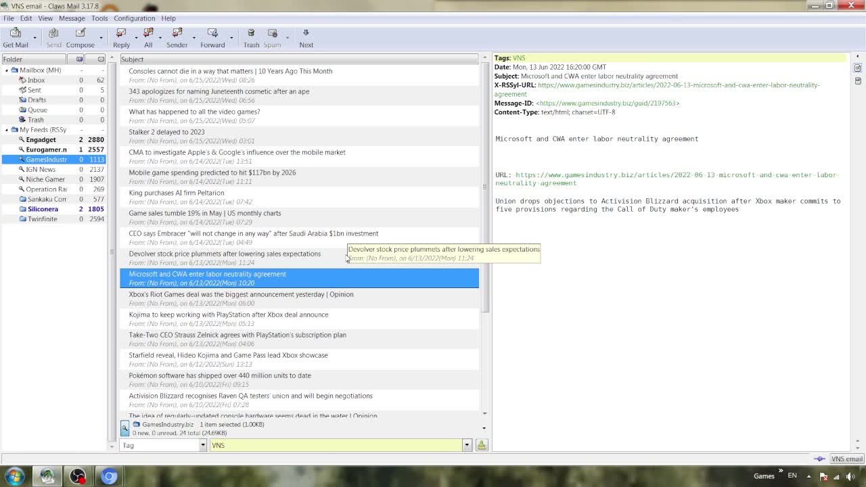Image resolution: width=866 pixels, height=487 pixels.
Task: Open the Reply options dropdown arrow
Action: [136, 38]
